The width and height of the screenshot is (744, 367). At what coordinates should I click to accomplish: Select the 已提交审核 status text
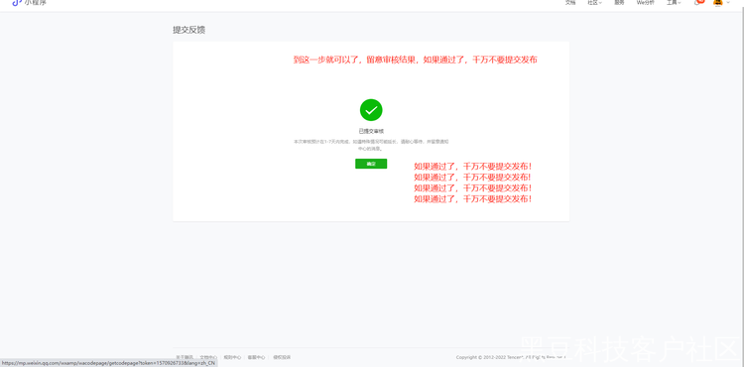371,131
